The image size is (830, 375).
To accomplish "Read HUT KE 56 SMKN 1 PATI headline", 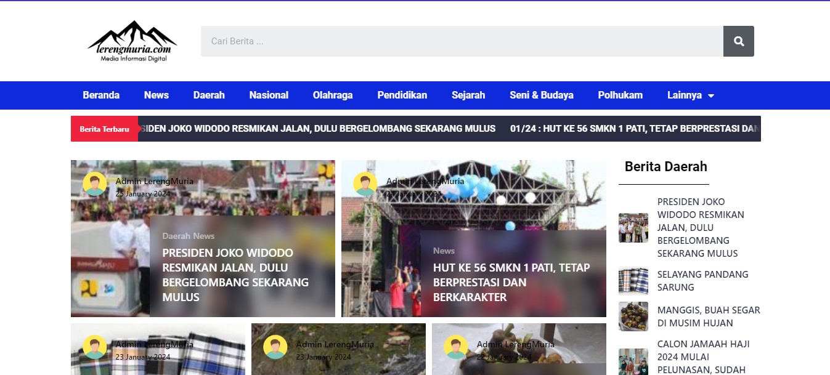I will (511, 282).
